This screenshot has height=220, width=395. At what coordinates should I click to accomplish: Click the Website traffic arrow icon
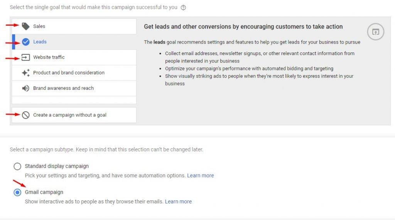(25, 57)
